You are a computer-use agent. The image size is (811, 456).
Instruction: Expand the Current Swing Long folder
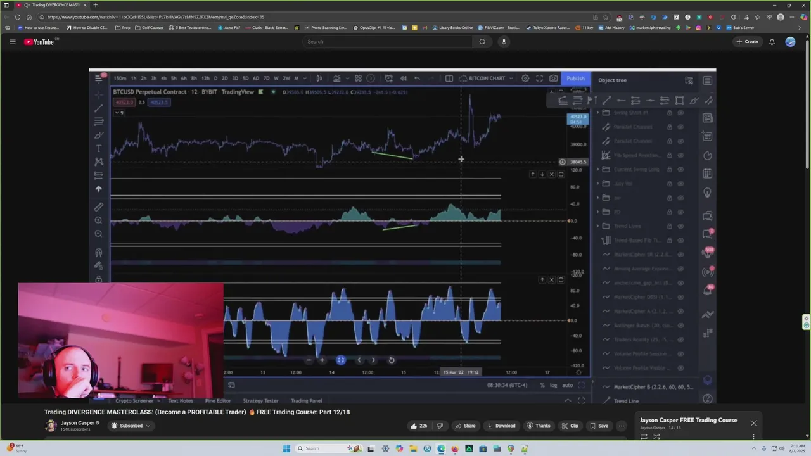(x=598, y=170)
